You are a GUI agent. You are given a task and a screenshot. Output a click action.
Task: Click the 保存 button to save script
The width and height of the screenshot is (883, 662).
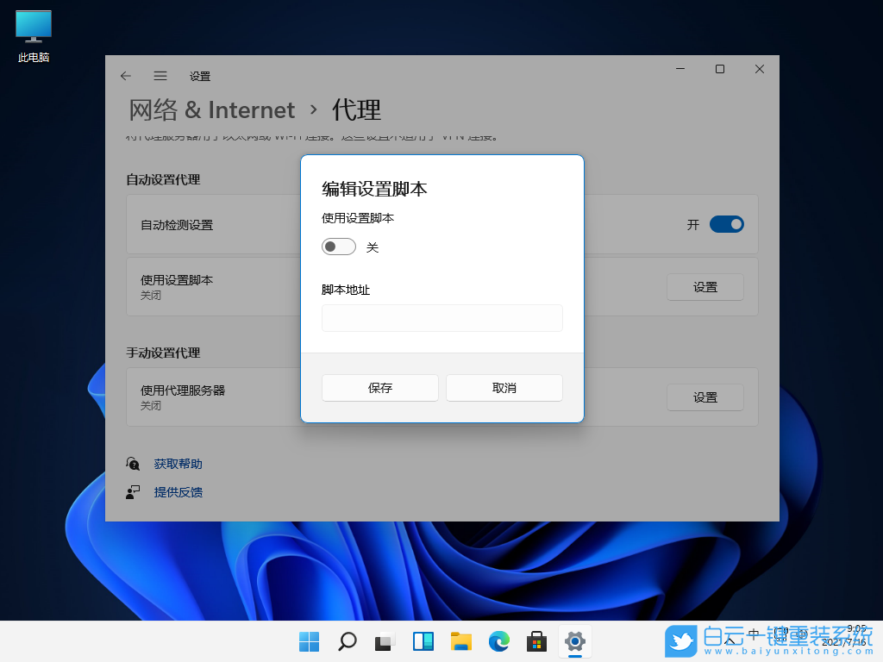tap(379, 388)
